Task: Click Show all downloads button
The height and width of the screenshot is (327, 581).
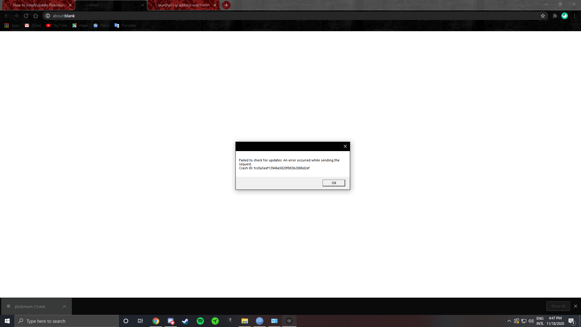Action: [558, 306]
